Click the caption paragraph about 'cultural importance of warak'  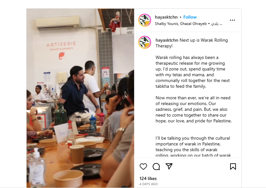pos(193,147)
